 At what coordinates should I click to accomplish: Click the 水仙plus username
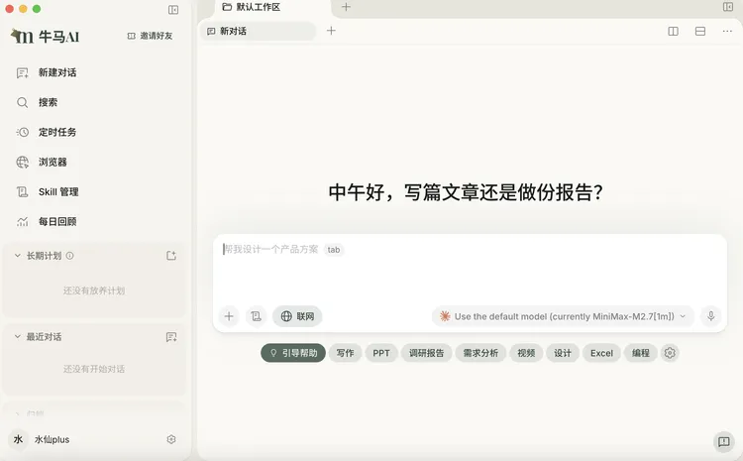[x=53, y=439]
